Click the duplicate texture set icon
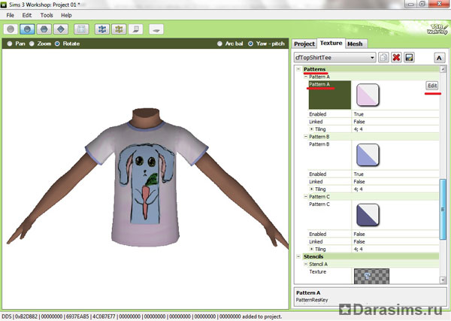 tap(383, 58)
